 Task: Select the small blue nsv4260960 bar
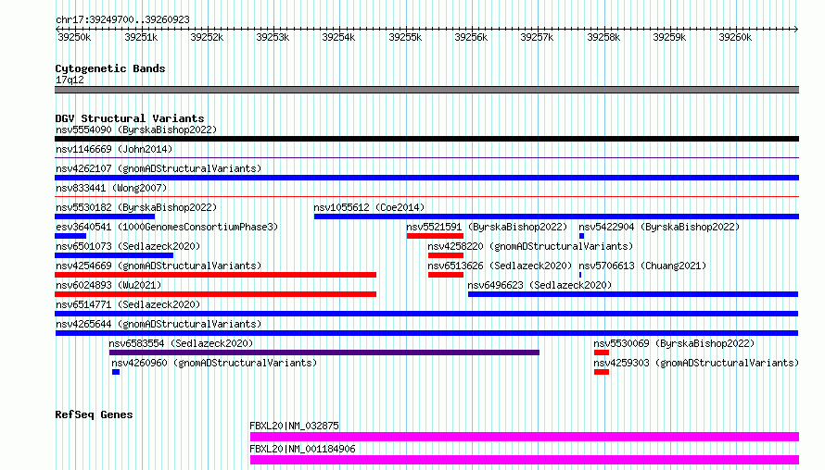[116, 372]
